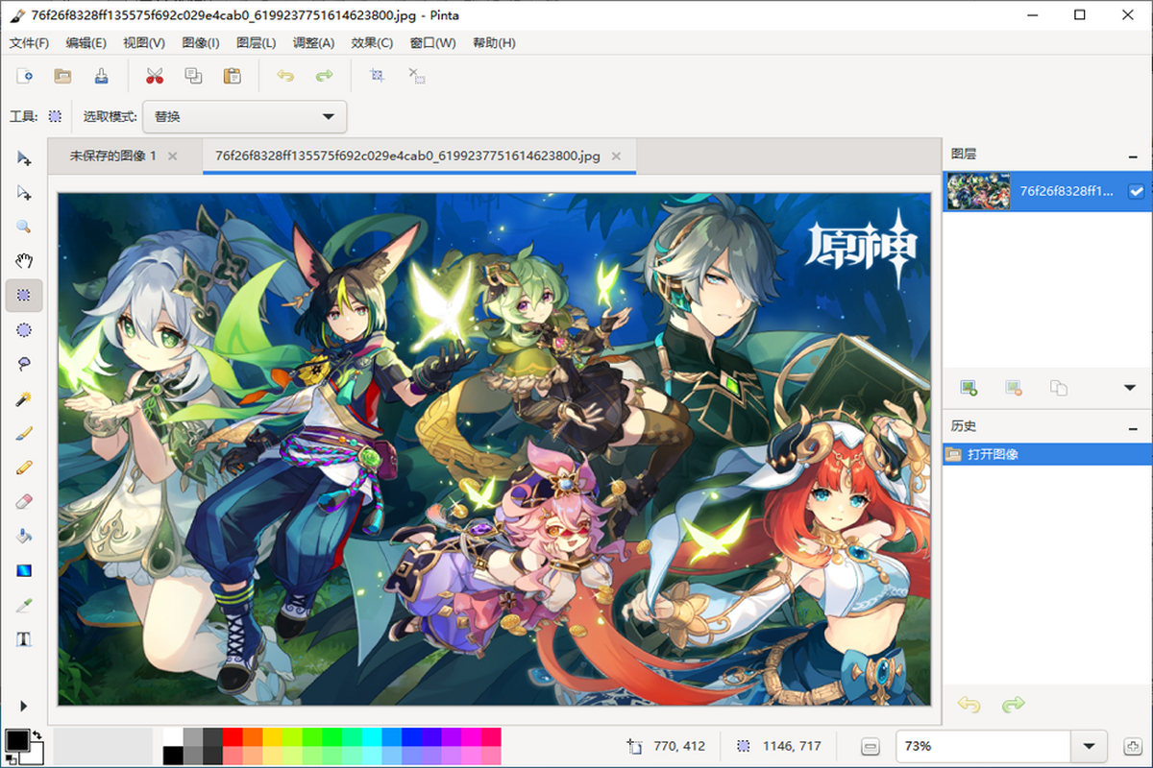Select the Gradient tool
The width and height of the screenshot is (1153, 768).
point(24,570)
